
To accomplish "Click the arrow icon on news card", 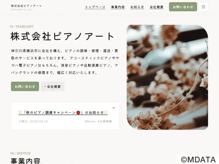I will point(113,108).
